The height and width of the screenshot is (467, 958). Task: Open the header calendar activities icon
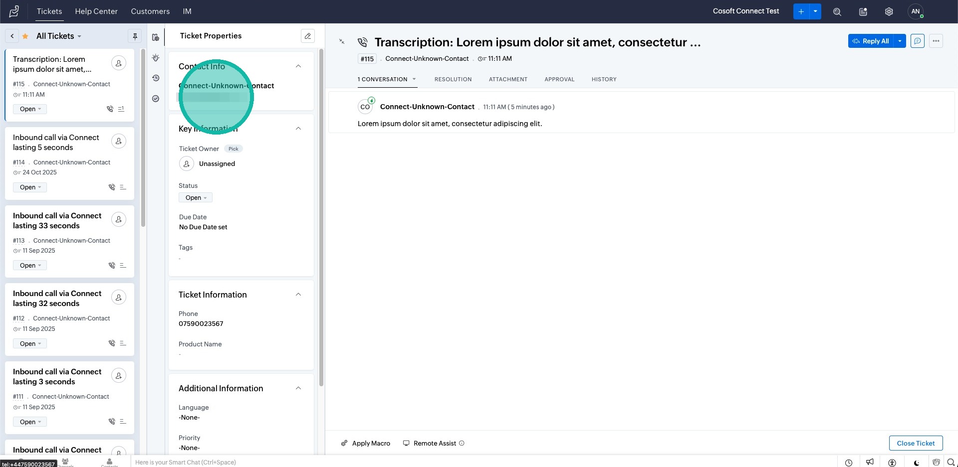point(863,11)
